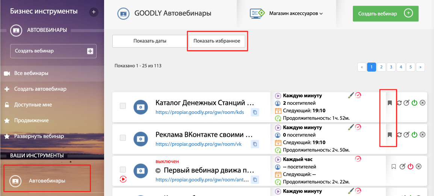Viewport: 434px width, 196px height.
Task: Open link propiar.goodly.pro/gw/room/kds
Action: 200,112
